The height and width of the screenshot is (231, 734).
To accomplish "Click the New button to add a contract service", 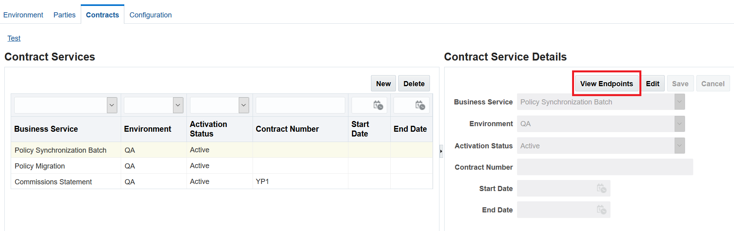I will click(x=383, y=83).
